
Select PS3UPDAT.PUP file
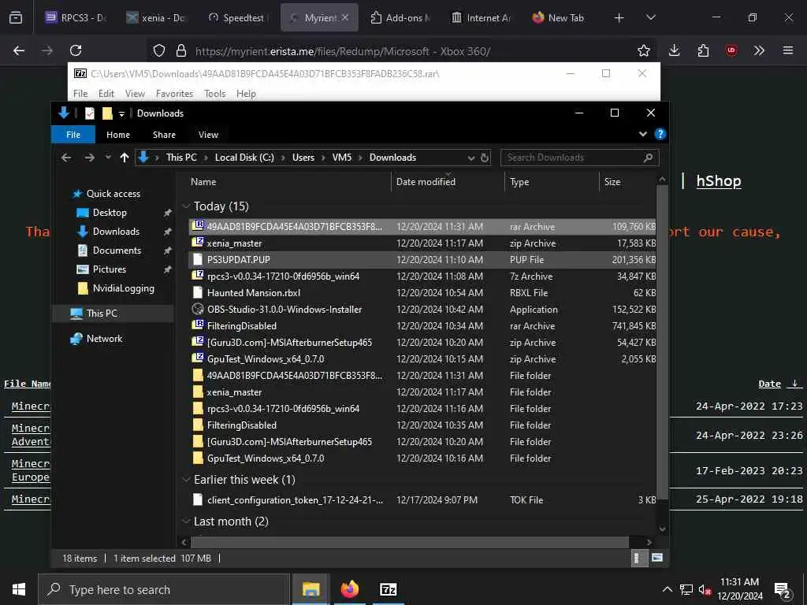pyautogui.click(x=422, y=260)
